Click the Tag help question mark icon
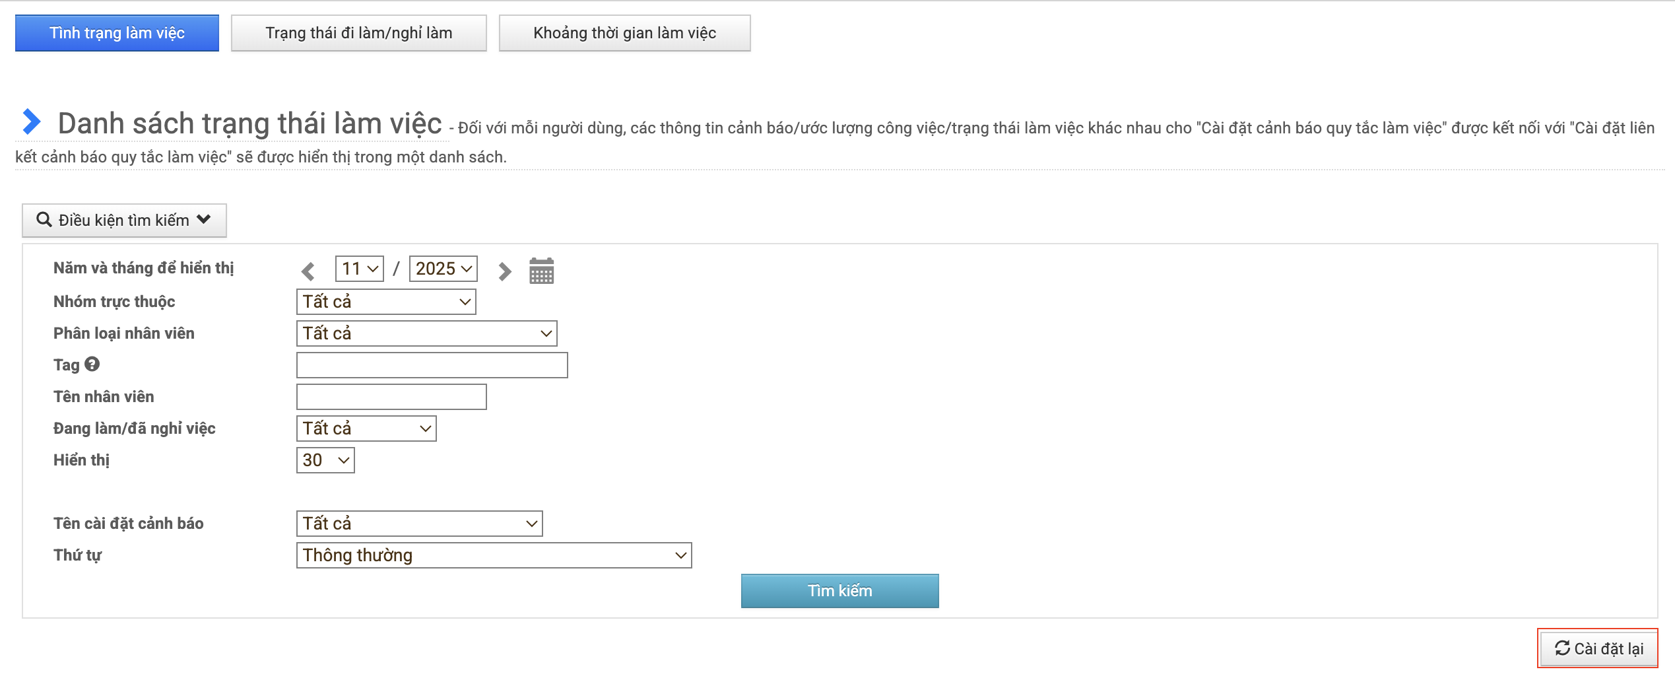 point(92,364)
